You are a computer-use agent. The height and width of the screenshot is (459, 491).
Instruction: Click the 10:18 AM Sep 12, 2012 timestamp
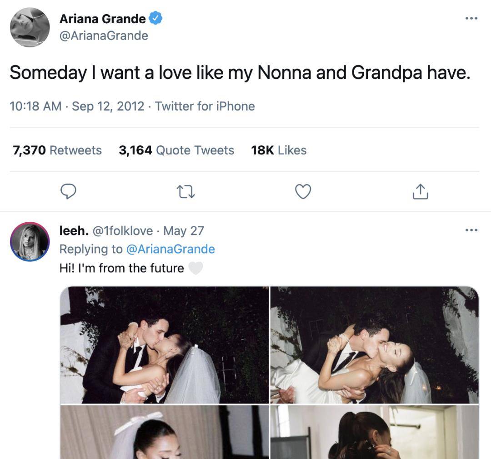point(77,107)
